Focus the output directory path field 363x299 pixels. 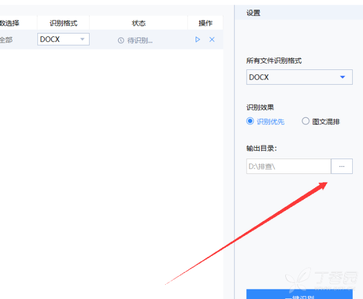pos(289,167)
